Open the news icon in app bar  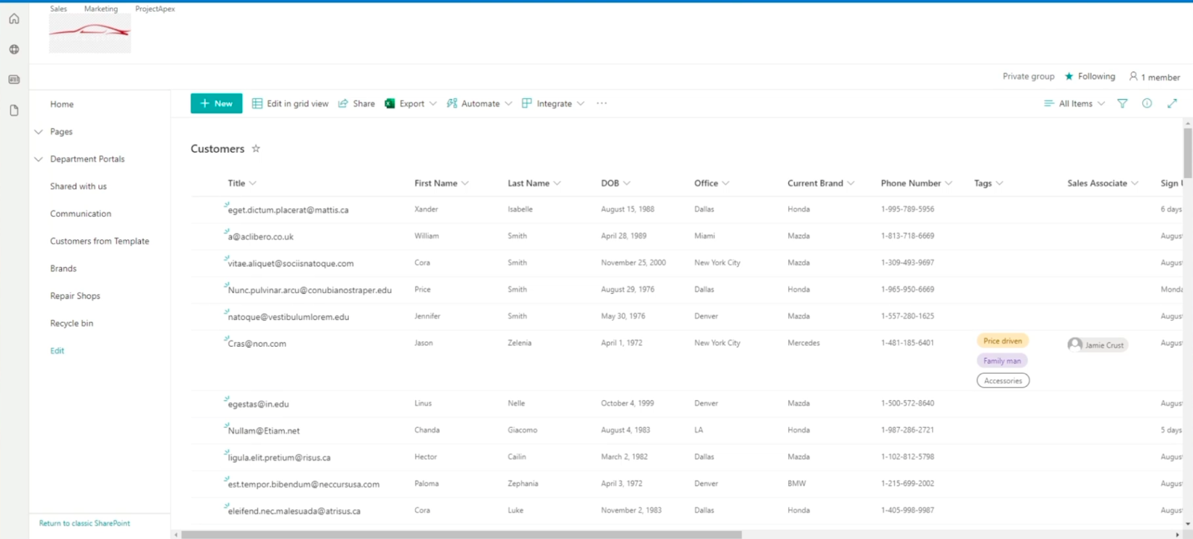pos(14,79)
